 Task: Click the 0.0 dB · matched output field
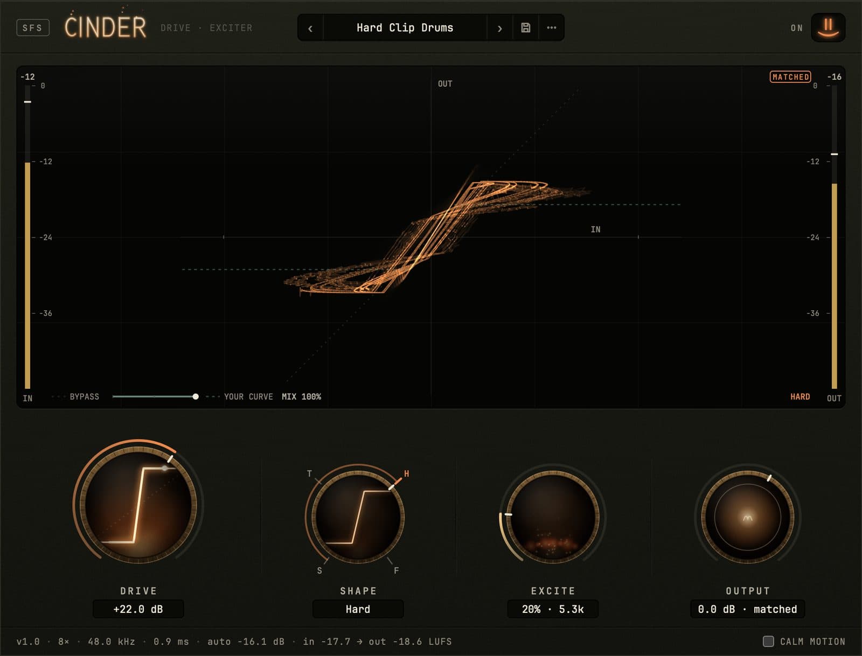[748, 609]
